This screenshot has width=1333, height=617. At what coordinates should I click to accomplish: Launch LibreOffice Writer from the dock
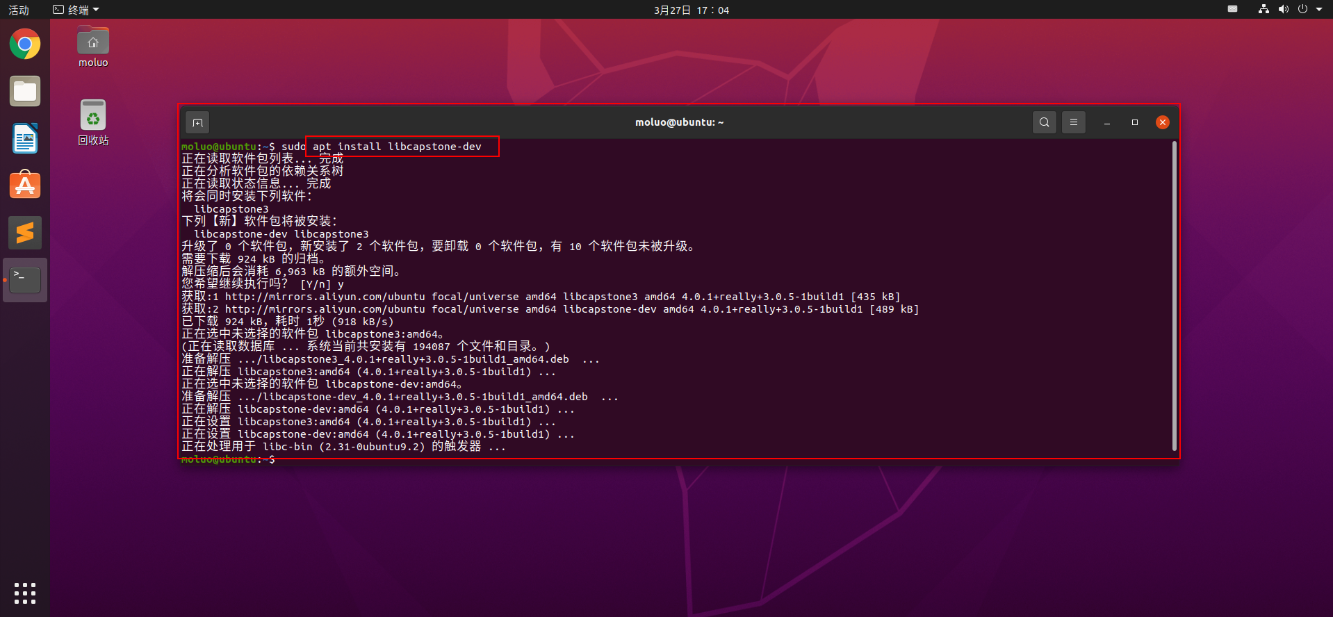pos(25,138)
